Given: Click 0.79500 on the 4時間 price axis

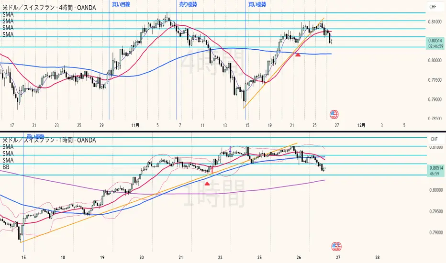Looking at the screenshot, I should coord(435,80).
